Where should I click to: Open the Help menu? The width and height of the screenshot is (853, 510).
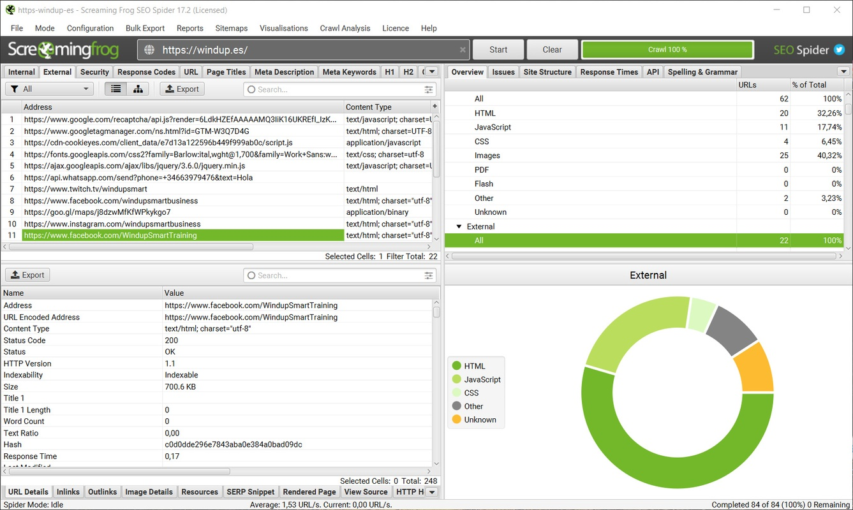coord(429,28)
